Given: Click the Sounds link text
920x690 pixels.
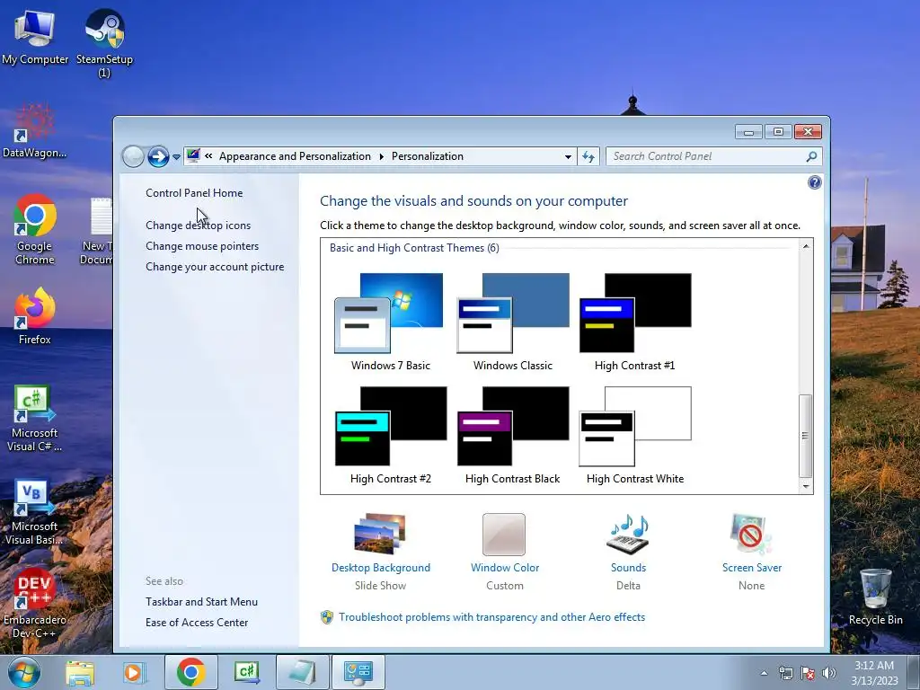Looking at the screenshot, I should click(x=628, y=568).
